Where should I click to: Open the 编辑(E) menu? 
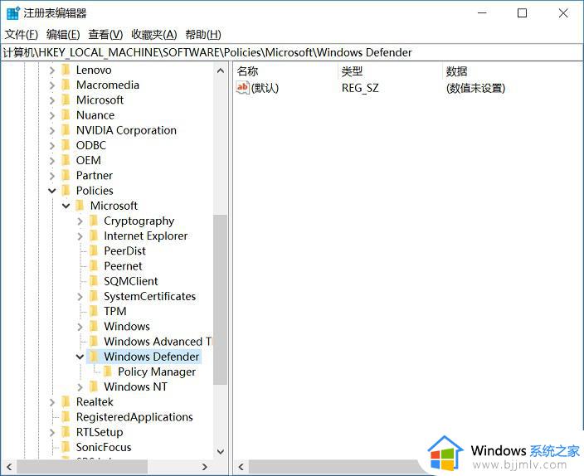click(63, 35)
